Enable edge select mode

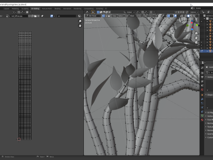[106, 16]
